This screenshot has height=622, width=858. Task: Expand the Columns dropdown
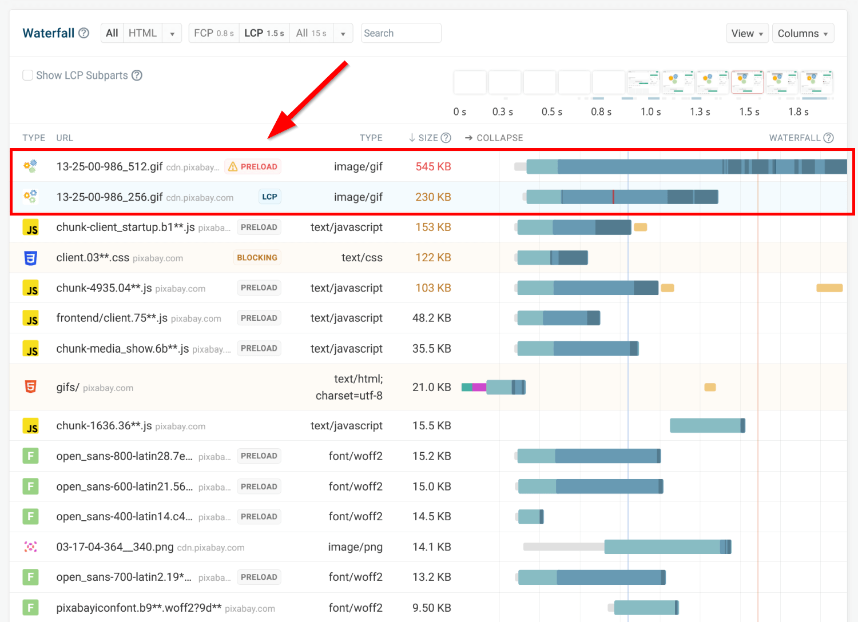coord(803,33)
